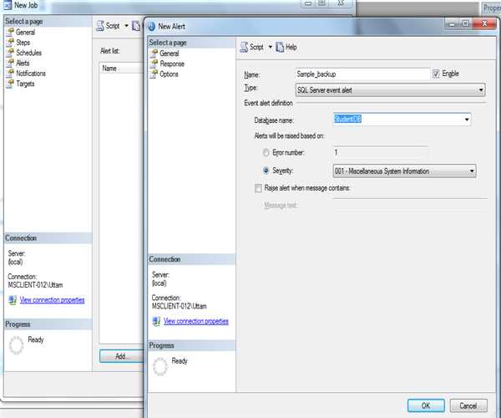
Task: Open the Database name dropdown
Action: click(466, 120)
